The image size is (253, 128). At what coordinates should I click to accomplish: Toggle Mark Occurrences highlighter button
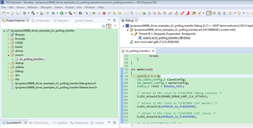209,13
